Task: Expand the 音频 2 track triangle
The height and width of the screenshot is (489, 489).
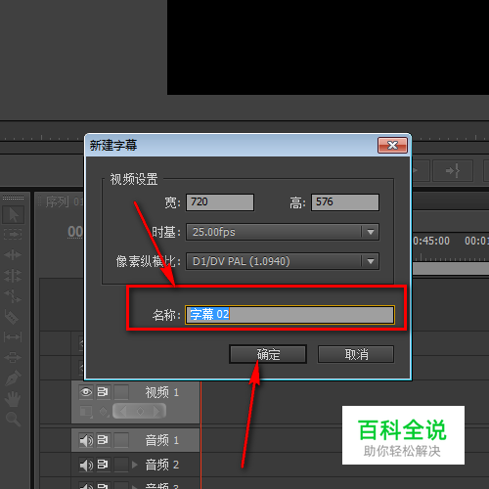Action: click(x=135, y=465)
